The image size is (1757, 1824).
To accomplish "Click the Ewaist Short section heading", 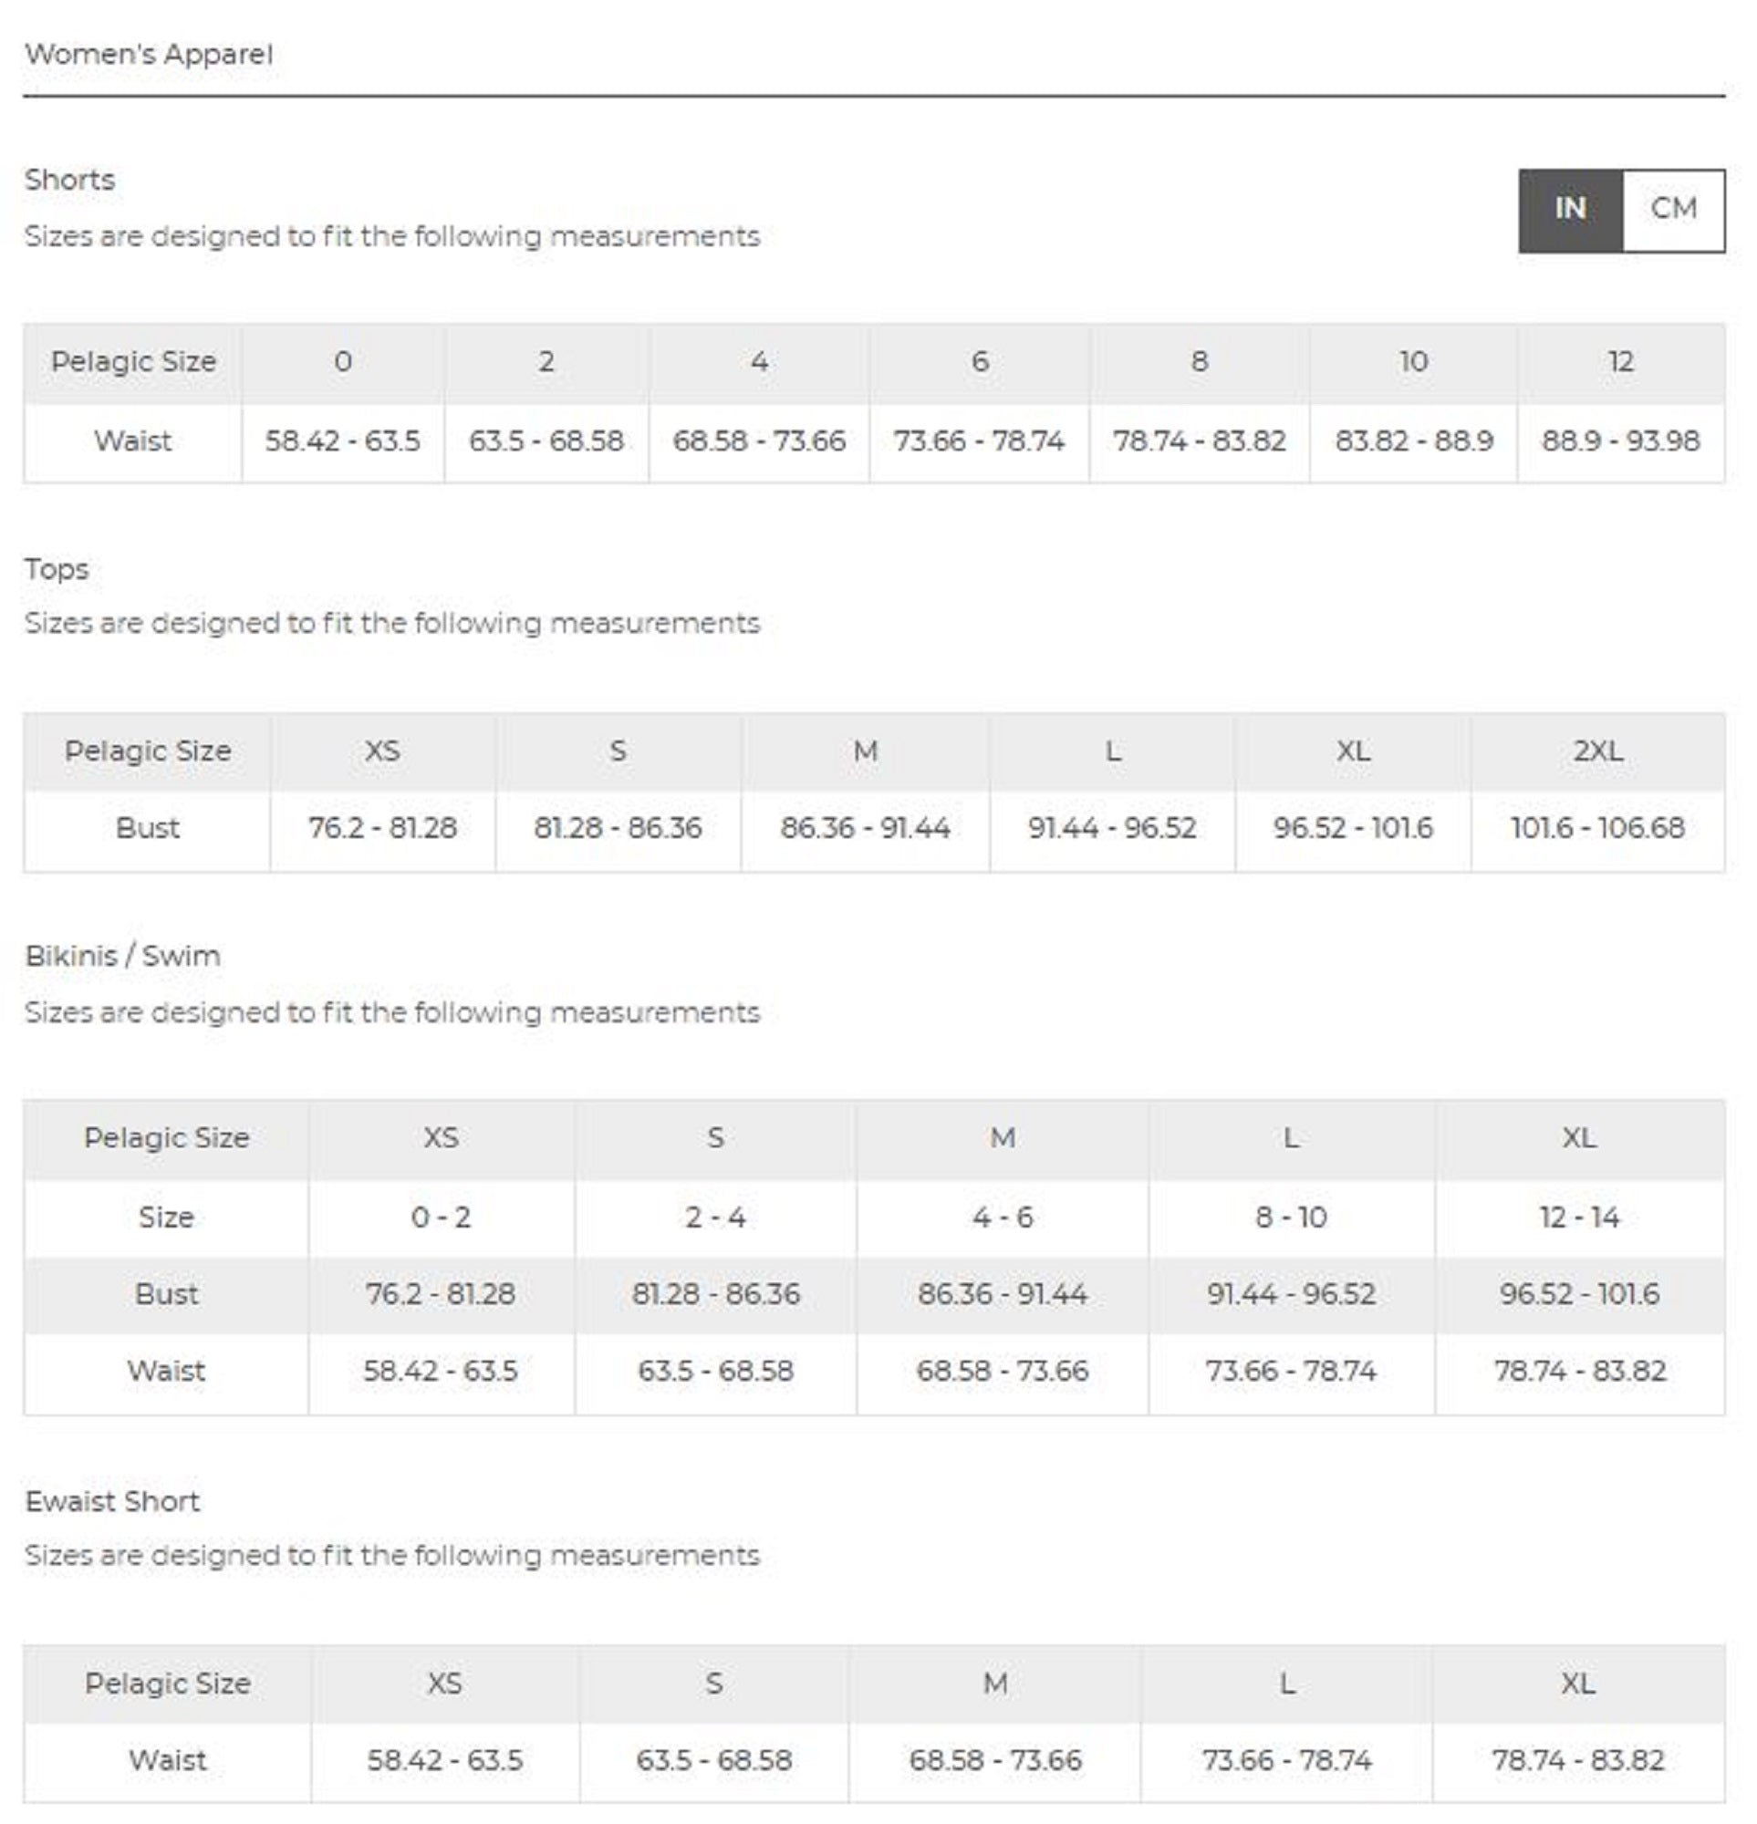I will (x=113, y=1501).
